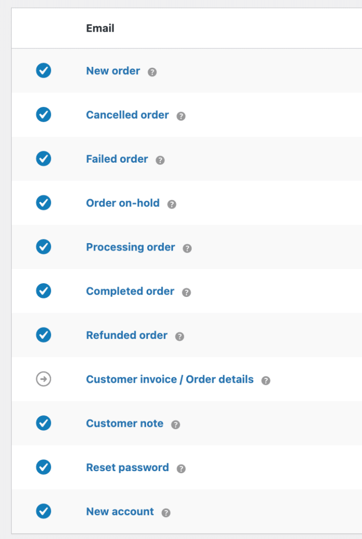Open the Processing order email link

130,247
